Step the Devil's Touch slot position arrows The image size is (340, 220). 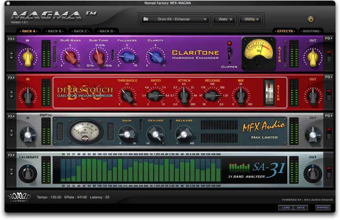(x=11, y=94)
